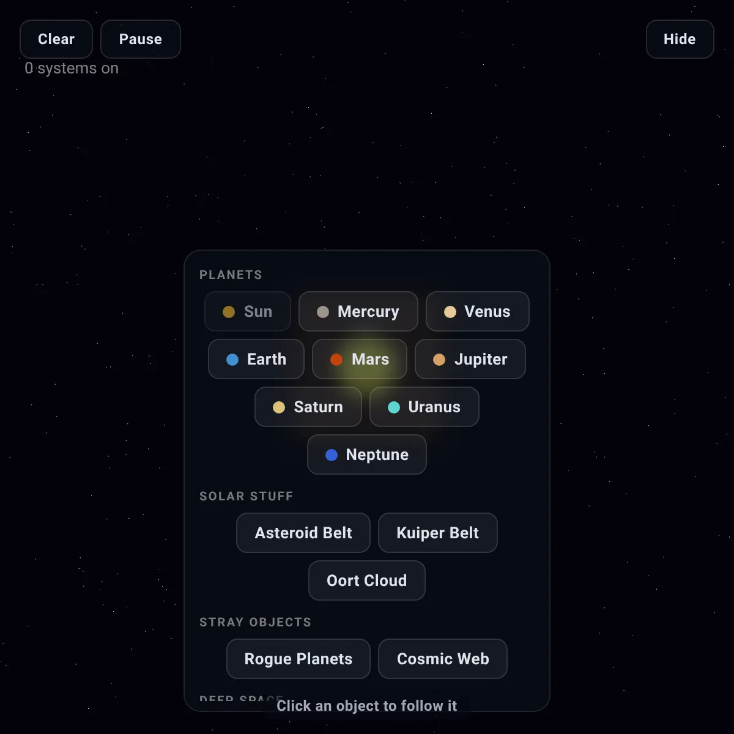This screenshot has height=734, width=734.
Task: Turn on the Oort Cloud
Action: point(367,580)
